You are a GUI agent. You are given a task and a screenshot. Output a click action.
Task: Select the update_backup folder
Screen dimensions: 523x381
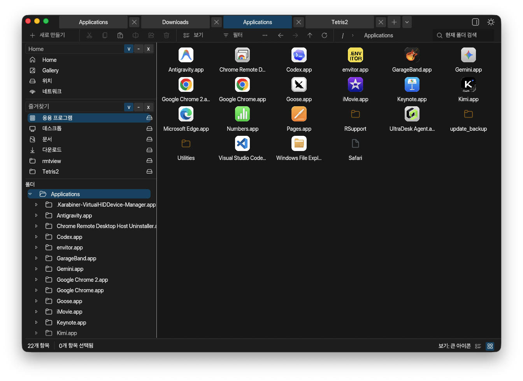tap(469, 114)
